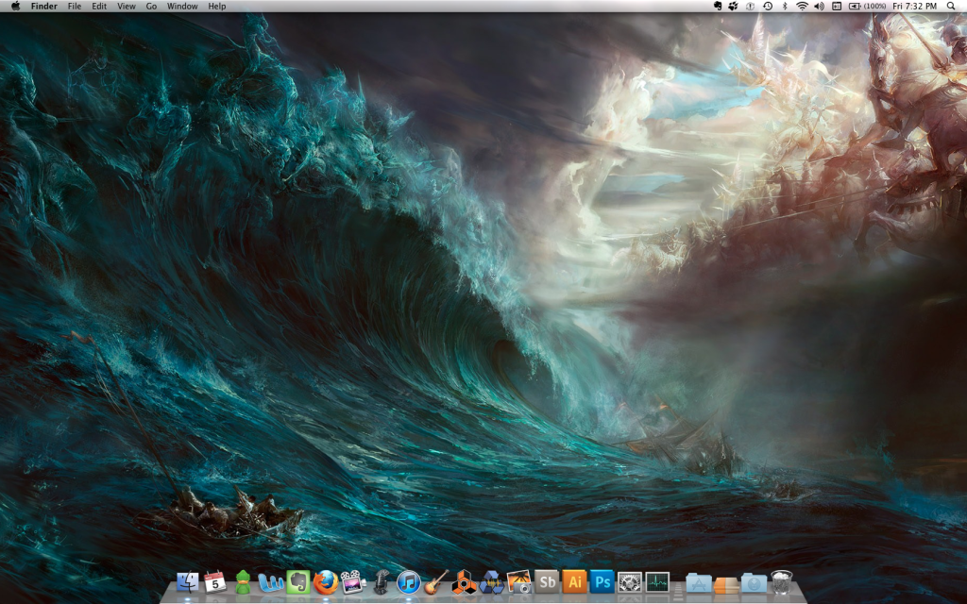Launch GarageBand guitar icon
This screenshot has width=967, height=604.
(436, 581)
